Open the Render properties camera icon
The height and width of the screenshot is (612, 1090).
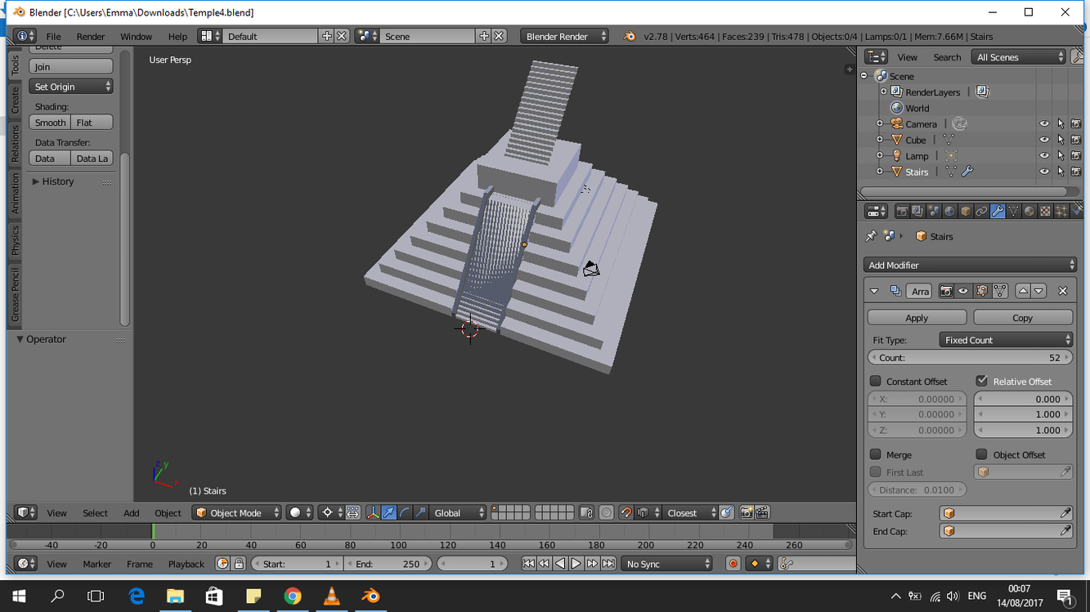click(x=902, y=212)
